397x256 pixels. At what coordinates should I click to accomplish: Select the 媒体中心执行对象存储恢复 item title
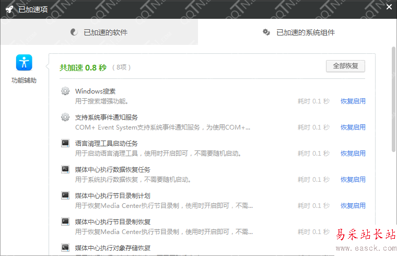(x=113, y=248)
